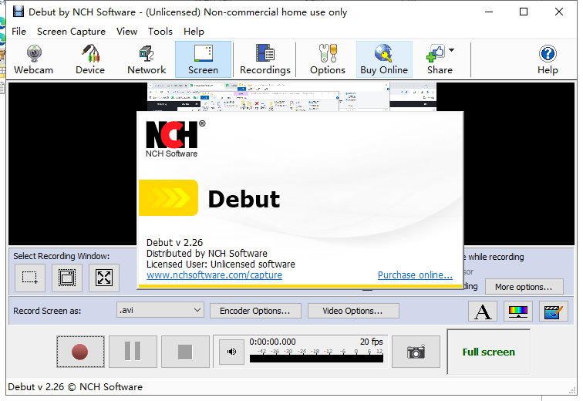Open the .avi format dropdown
Viewport: 583px width, 401px height.
tap(160, 310)
